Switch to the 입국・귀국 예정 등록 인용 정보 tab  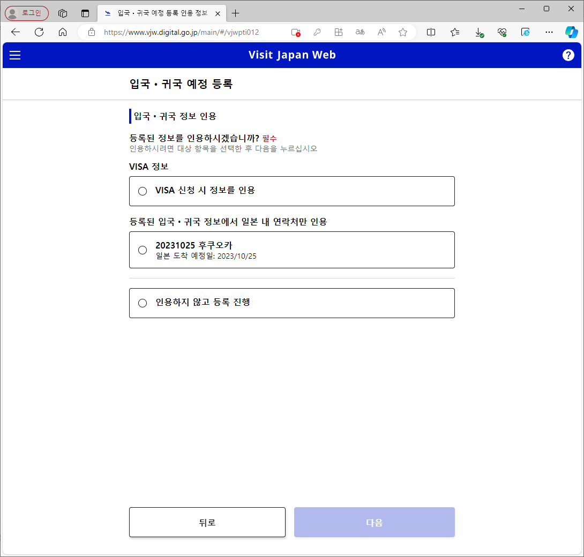click(x=162, y=13)
